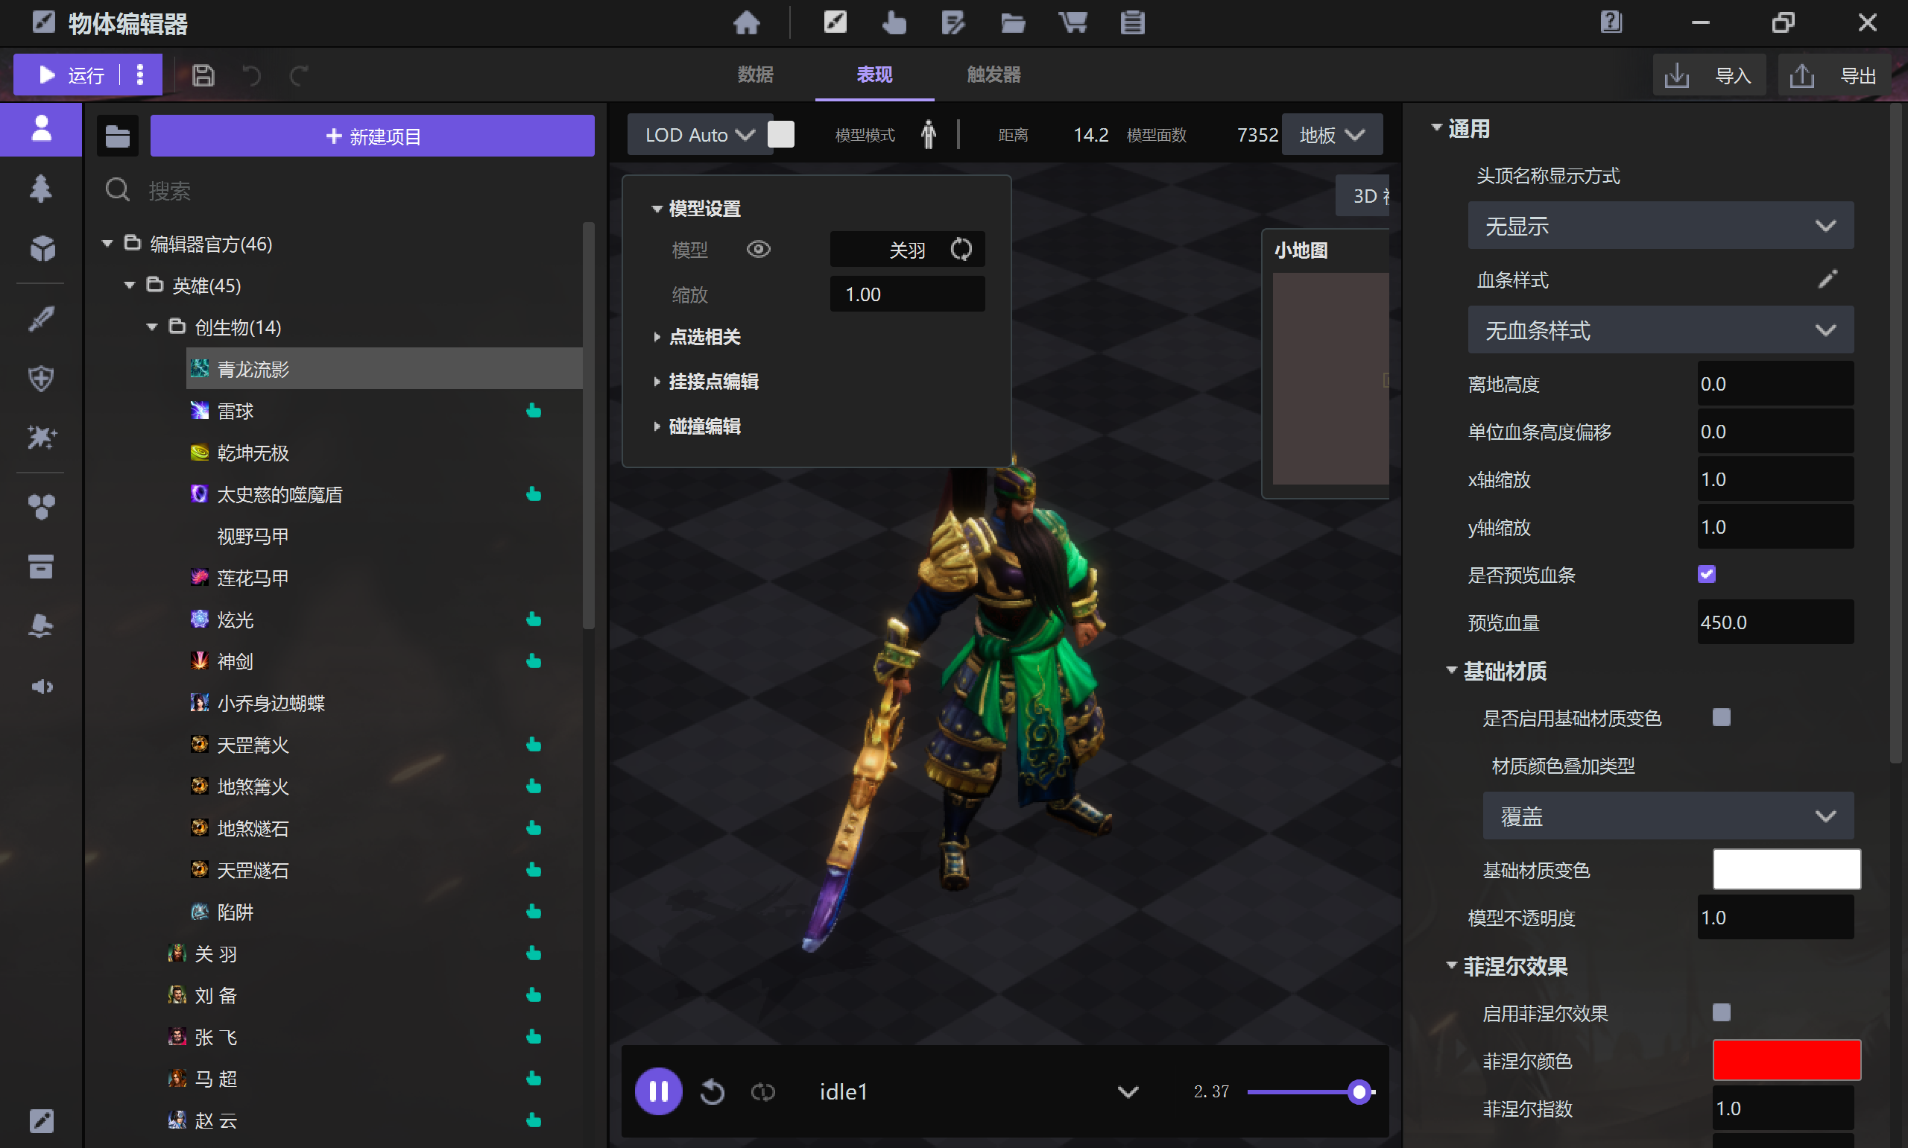Open the home icon in the title bar

coord(746,22)
